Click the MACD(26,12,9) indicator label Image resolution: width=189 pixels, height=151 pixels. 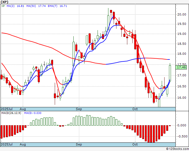click(x=11, y=113)
